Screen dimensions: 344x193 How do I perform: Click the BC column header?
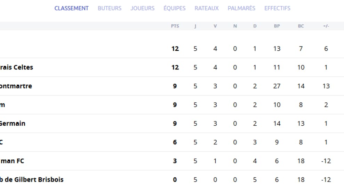(301, 26)
